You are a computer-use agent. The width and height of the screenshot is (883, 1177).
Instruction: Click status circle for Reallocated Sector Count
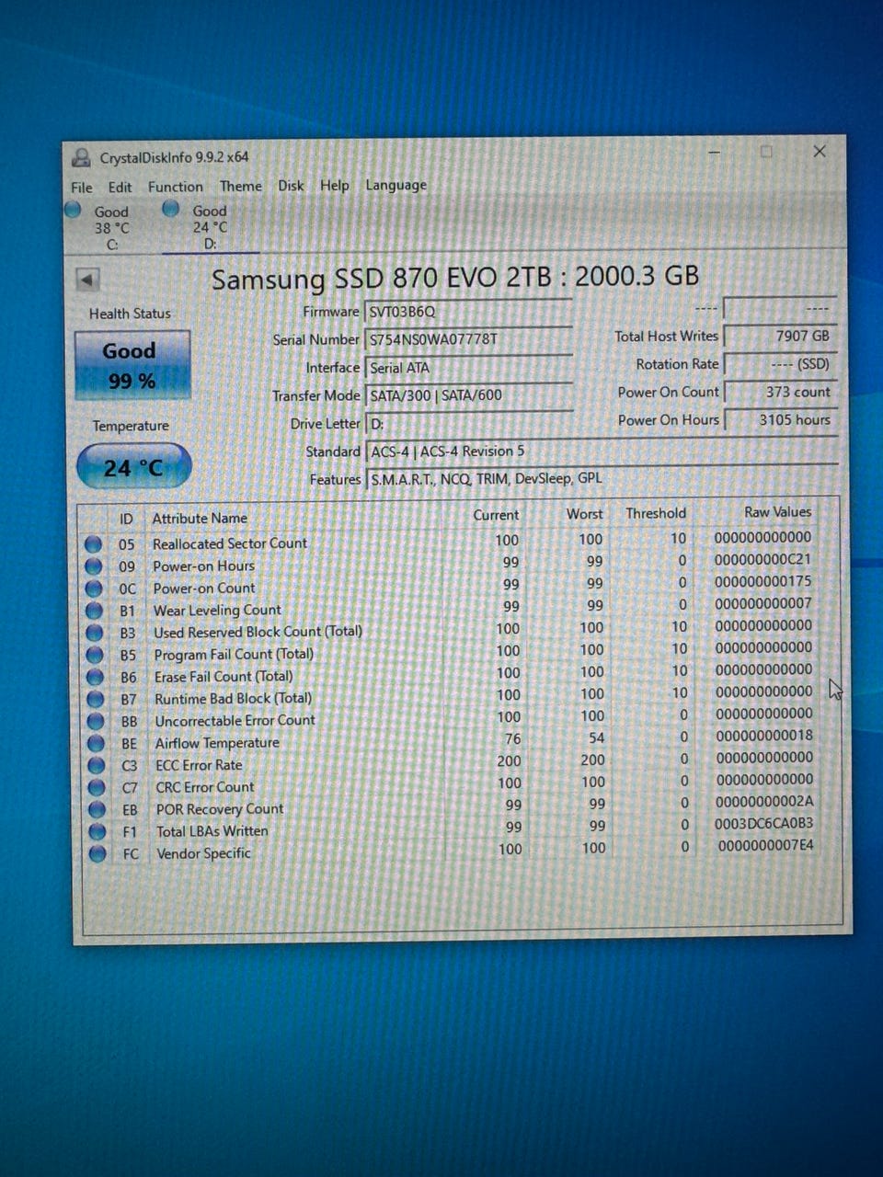[x=93, y=543]
